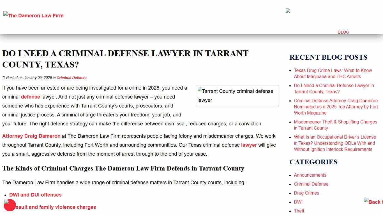Screen dimensions: 383x215
Task: Click the Attorney Craig Dameron link
Action: pyautogui.click(x=31, y=136)
